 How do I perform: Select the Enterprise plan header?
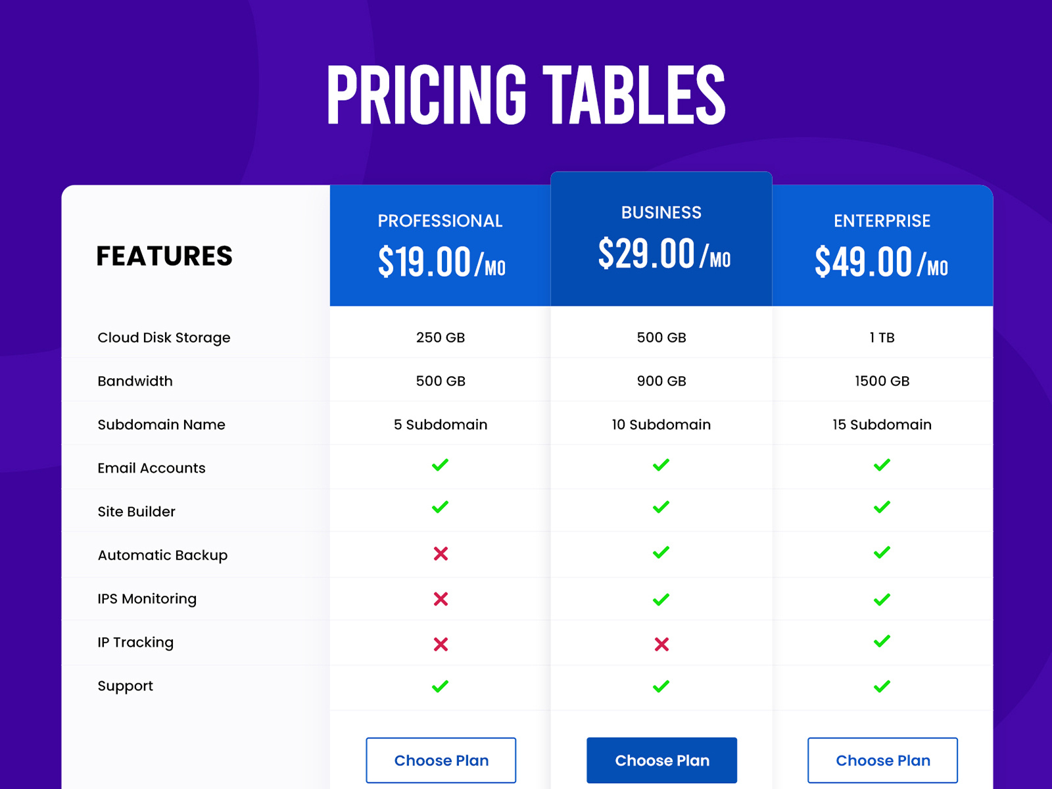[882, 222]
